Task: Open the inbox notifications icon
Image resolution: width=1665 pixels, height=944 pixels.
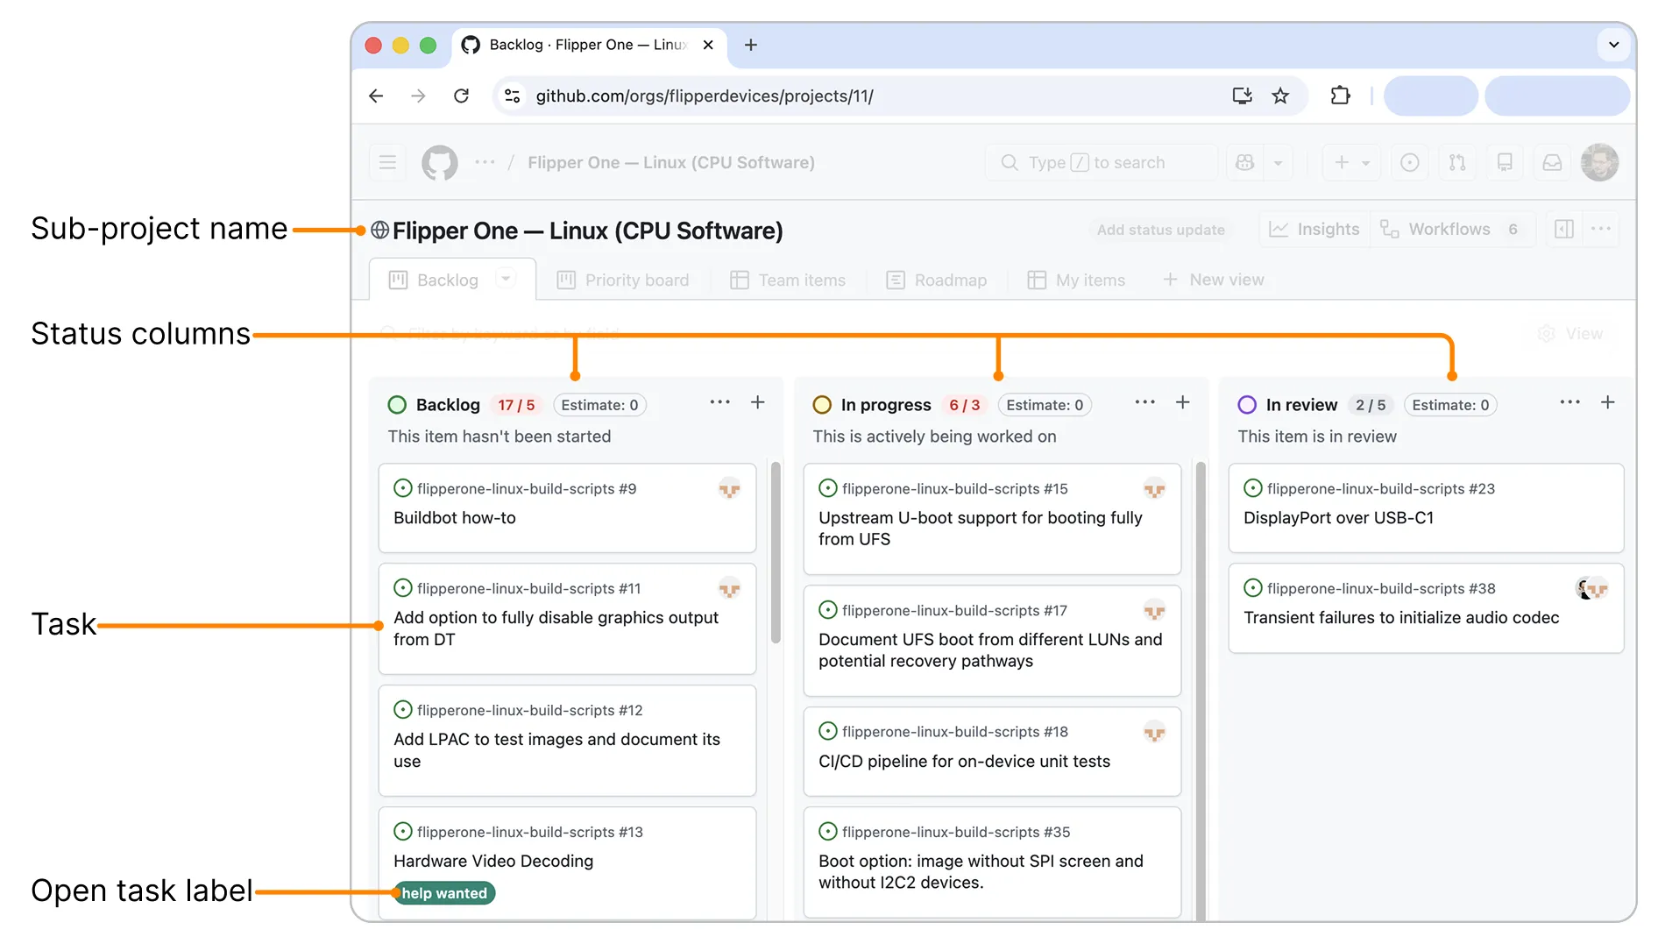Action: [1552, 163]
